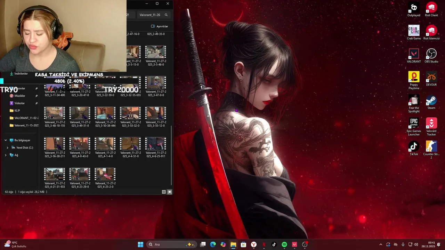Select video 025_3-5-46-0
The image size is (445, 250).
coord(156,56)
